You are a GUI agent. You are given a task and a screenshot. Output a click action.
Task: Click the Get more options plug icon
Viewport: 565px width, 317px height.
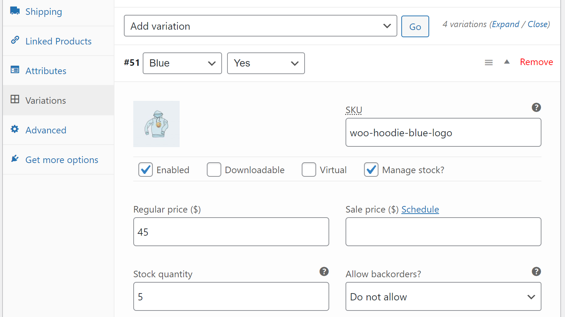pos(15,159)
